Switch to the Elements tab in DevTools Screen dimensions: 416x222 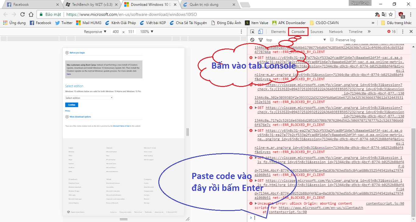point(278,32)
